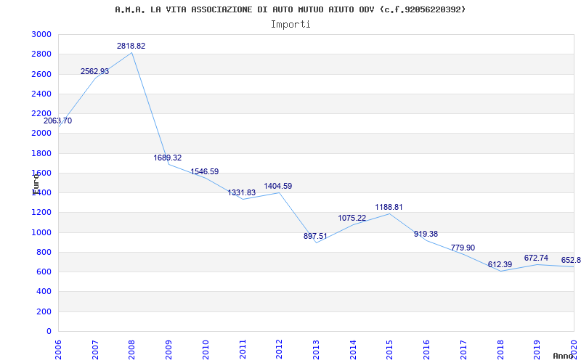
Task: Click the Anno axis label
Action: pos(564,356)
